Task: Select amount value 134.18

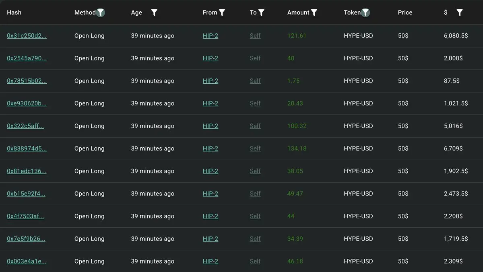Action: (x=297, y=148)
